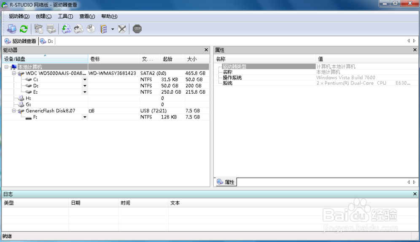Click the connect to remote computer icon

pos(11,29)
